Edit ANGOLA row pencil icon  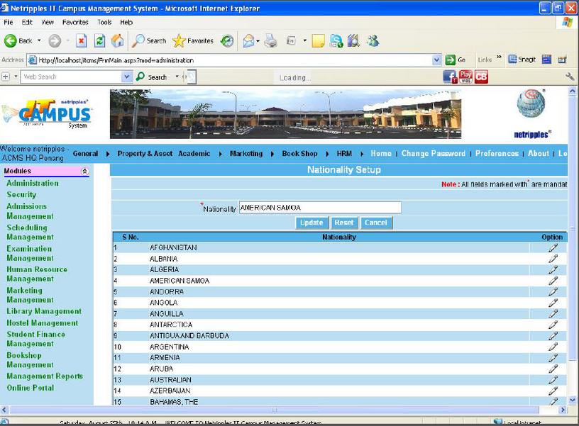point(553,303)
